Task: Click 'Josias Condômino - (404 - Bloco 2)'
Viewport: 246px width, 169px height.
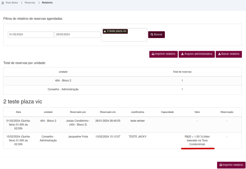Action: 78,123
